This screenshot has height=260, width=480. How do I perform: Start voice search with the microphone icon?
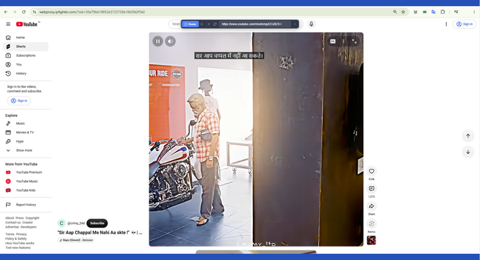click(x=311, y=24)
